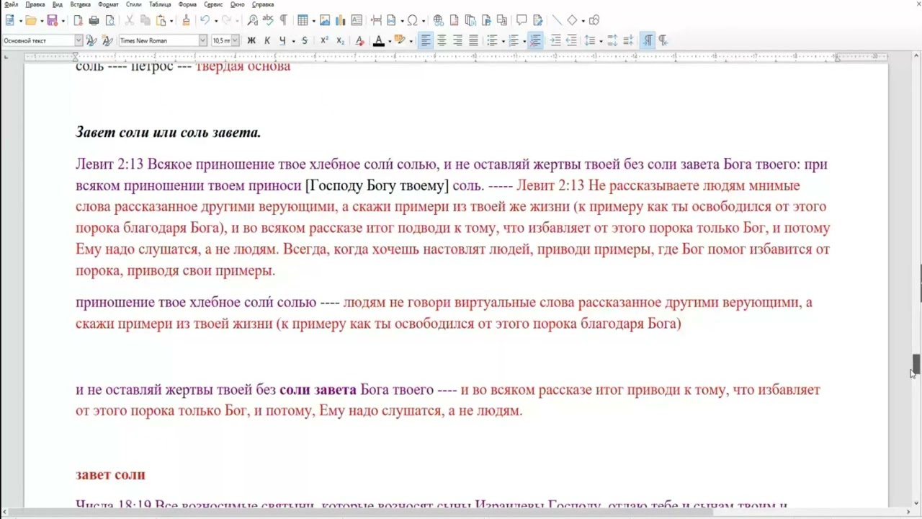Open the Вставка menu
The height and width of the screenshot is (519, 922).
coord(80,4)
